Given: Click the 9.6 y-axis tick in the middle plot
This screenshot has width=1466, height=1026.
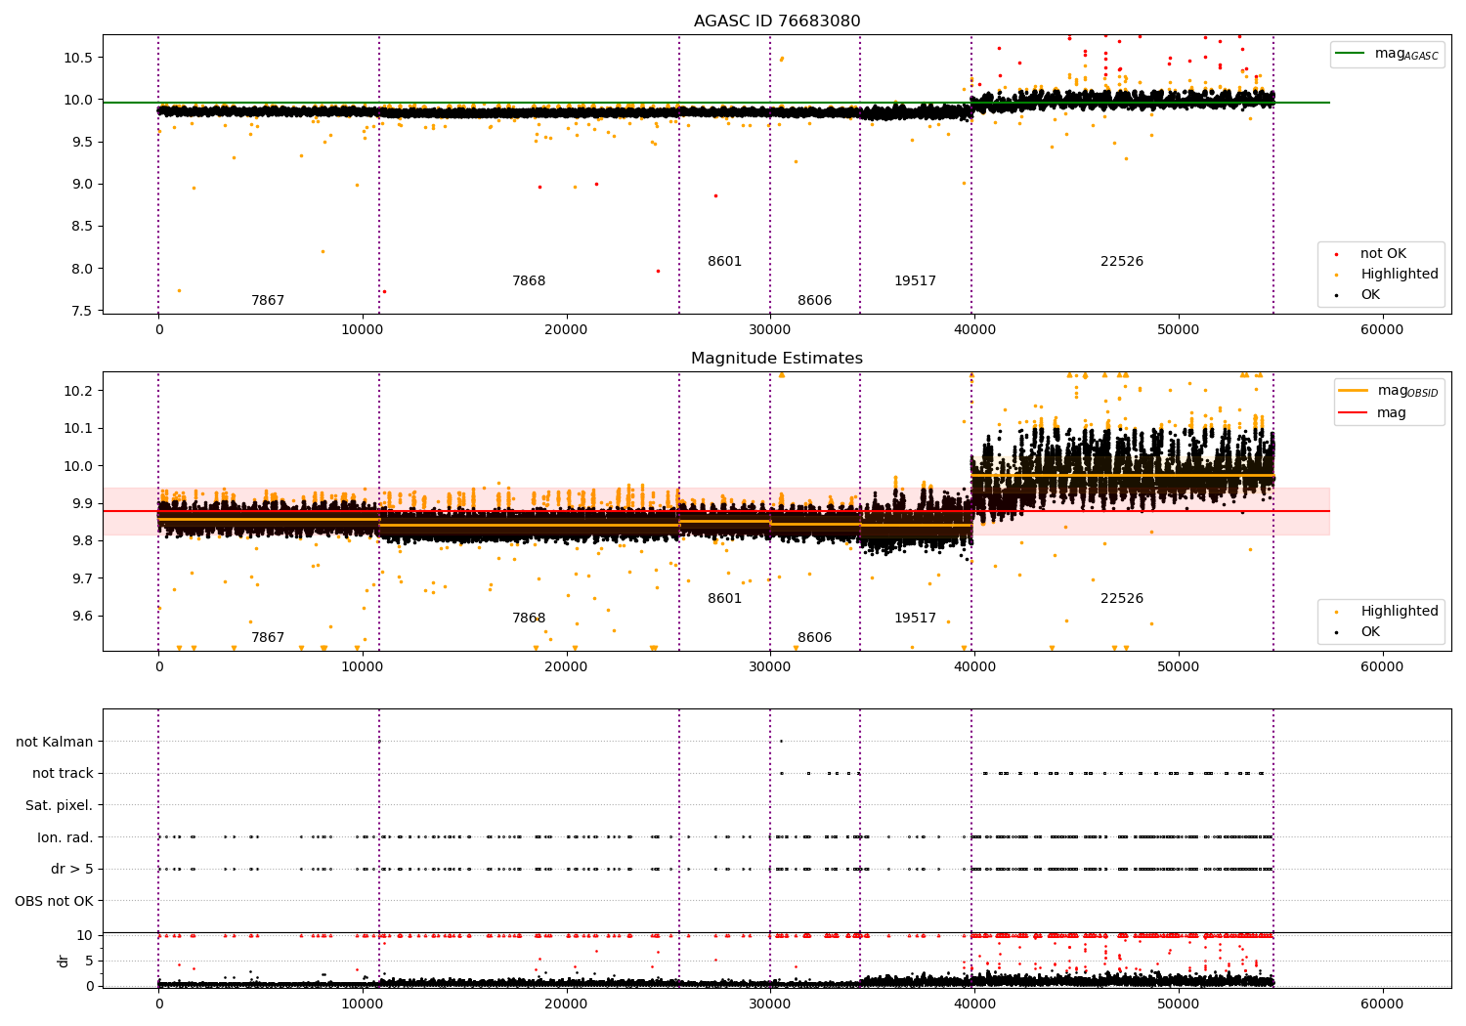Looking at the screenshot, I should point(82,616).
